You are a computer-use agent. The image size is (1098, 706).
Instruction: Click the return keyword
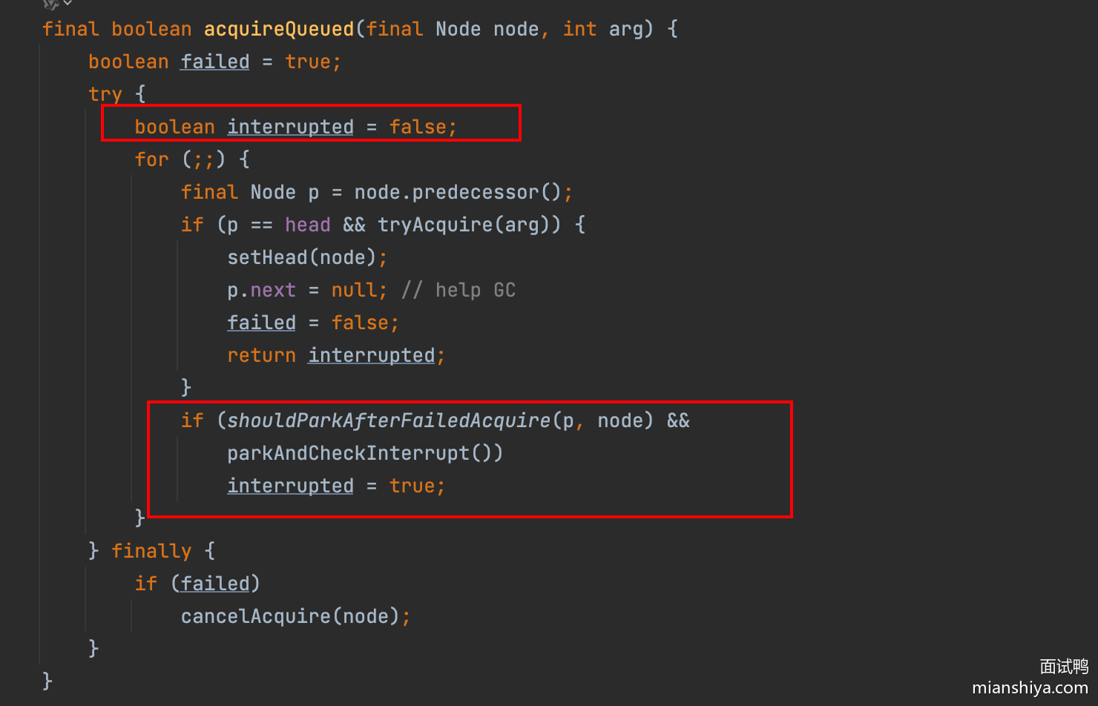click(x=261, y=355)
